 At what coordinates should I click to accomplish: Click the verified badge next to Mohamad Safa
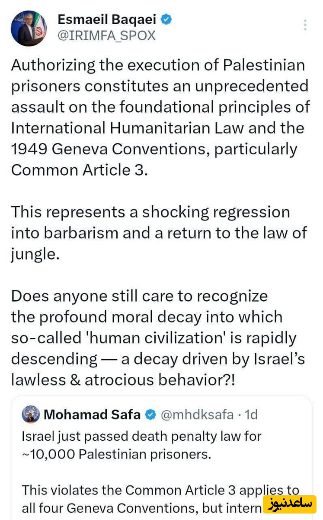[150, 415]
